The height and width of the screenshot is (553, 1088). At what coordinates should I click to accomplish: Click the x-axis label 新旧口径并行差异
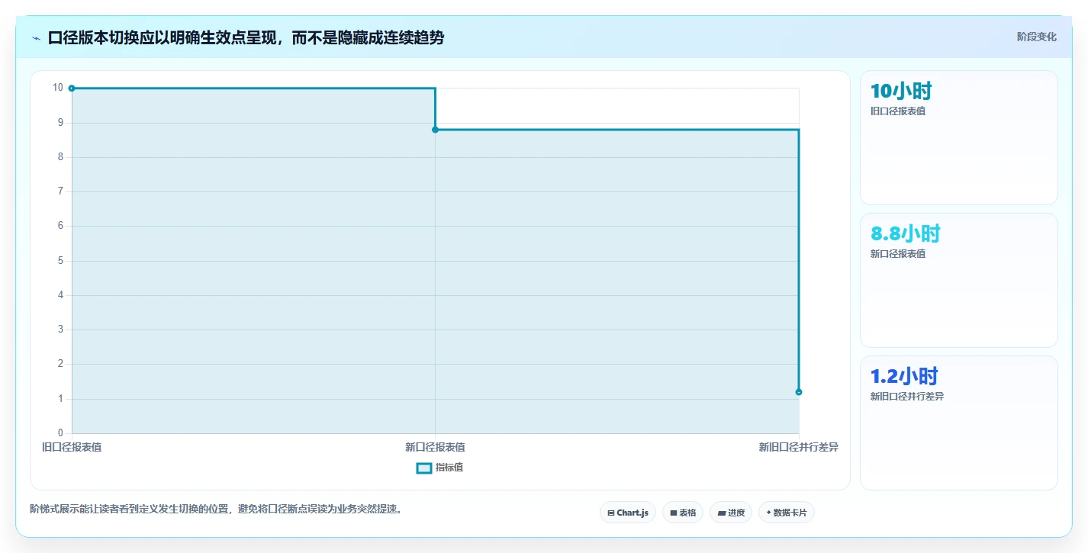tap(799, 447)
